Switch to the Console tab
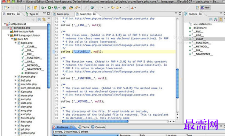This screenshot has height=136, width=225. click(x=98, y=127)
